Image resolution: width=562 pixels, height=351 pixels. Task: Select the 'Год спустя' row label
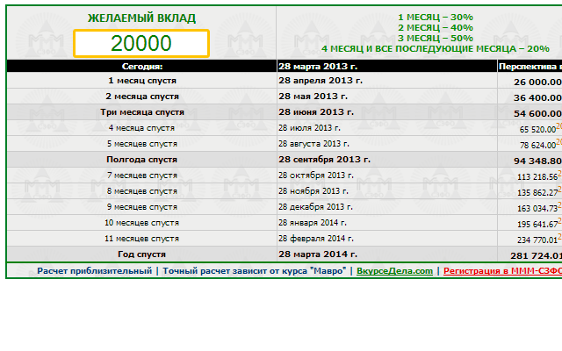coord(142,254)
